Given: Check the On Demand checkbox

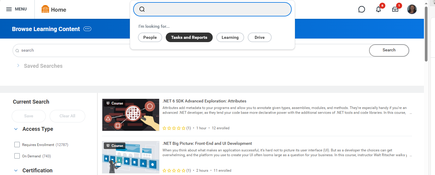Looking at the screenshot, I should pos(17,156).
